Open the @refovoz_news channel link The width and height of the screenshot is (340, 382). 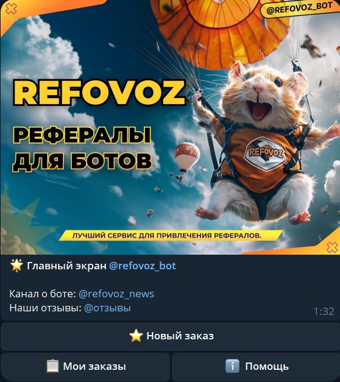[x=116, y=294]
